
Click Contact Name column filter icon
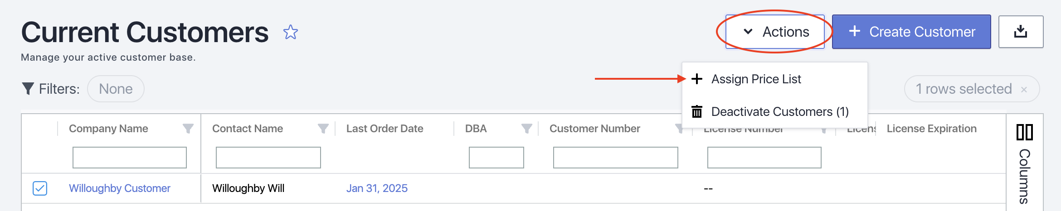click(x=323, y=129)
